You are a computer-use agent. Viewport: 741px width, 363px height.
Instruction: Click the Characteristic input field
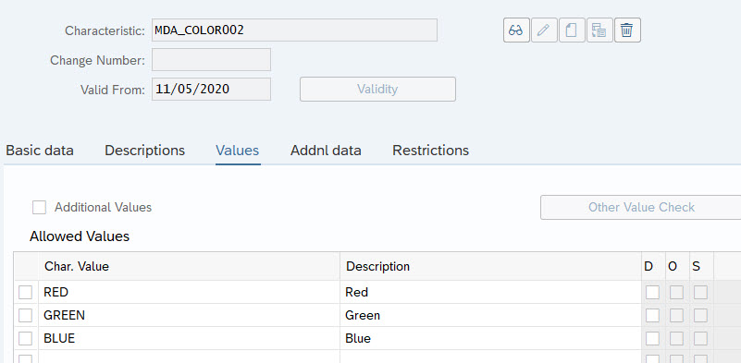pos(294,30)
